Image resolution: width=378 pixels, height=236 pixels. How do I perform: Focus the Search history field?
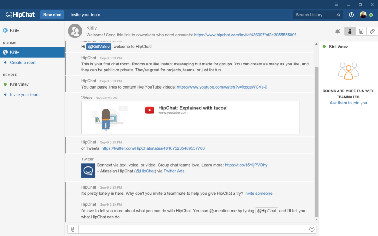pyautogui.click(x=318, y=15)
